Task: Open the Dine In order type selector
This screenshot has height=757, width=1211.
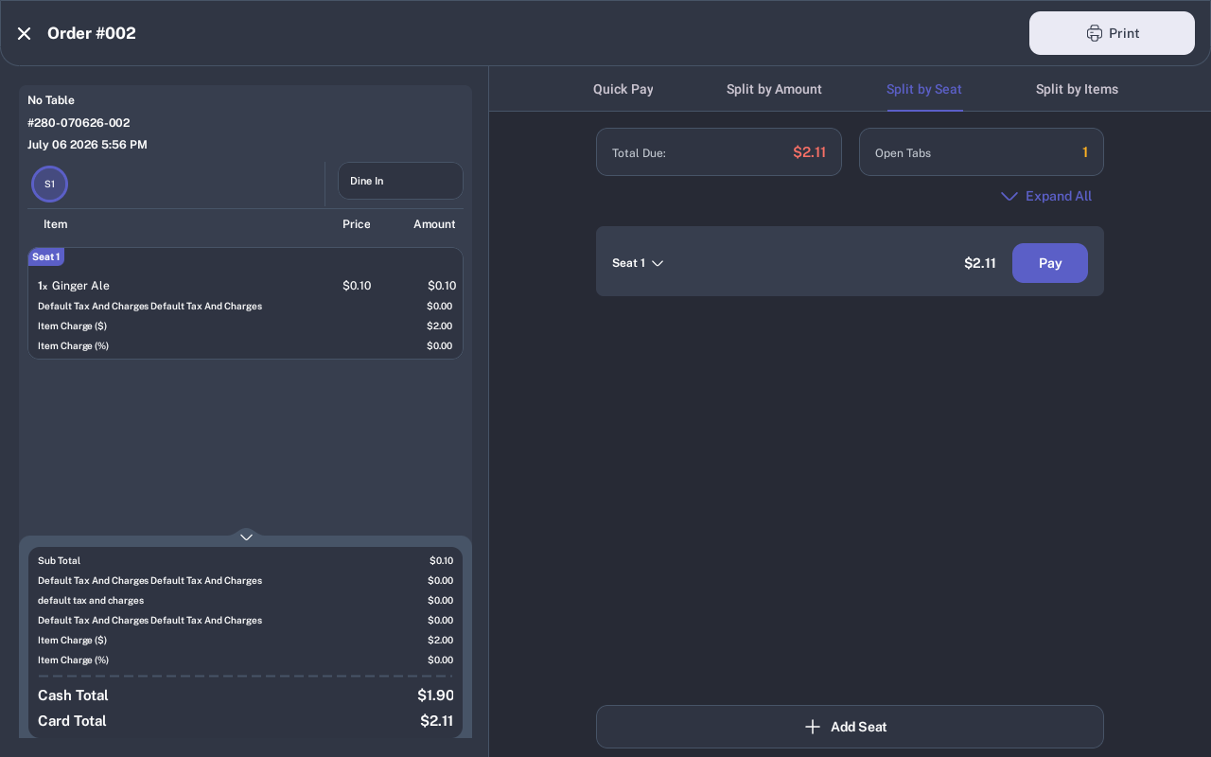Action: tap(400, 181)
